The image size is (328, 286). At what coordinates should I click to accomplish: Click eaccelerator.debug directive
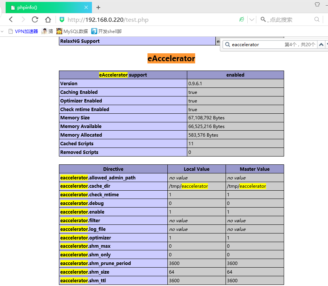[82, 203]
